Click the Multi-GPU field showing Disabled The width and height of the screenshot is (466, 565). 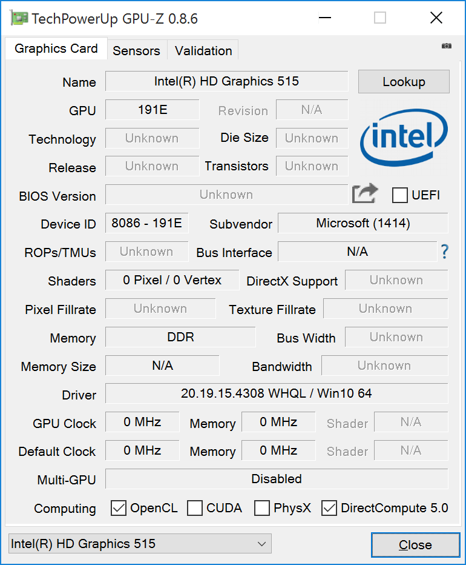point(277,479)
